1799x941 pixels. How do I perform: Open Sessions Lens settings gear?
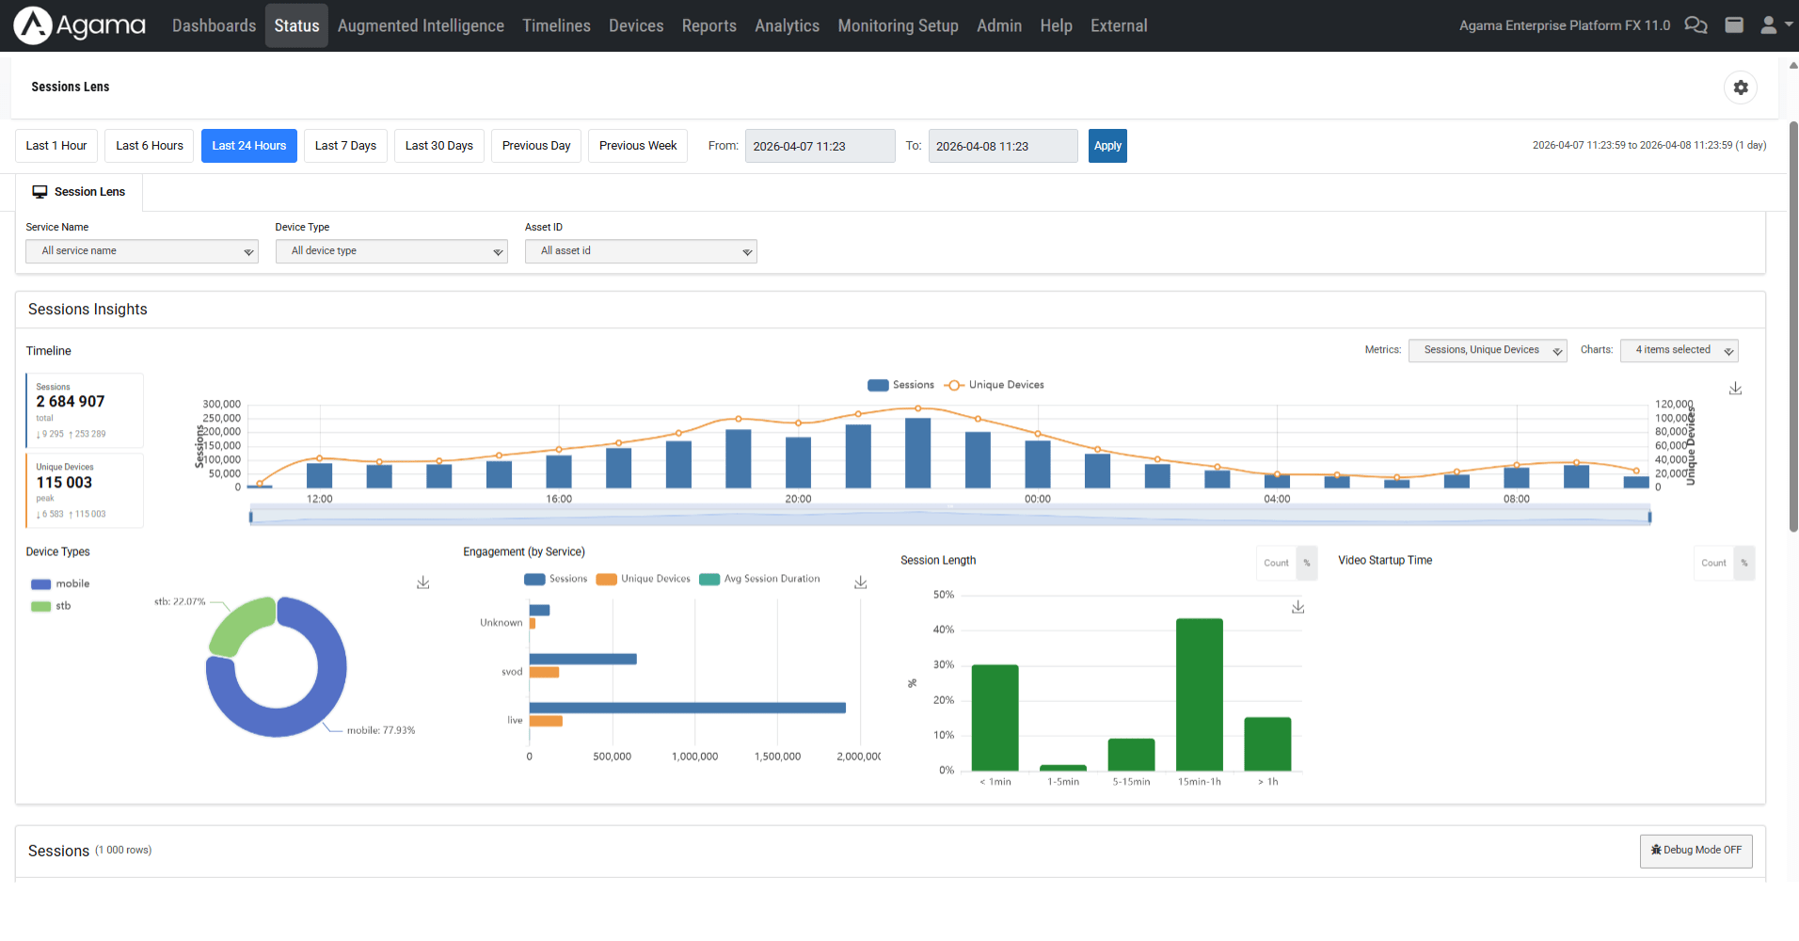pyautogui.click(x=1741, y=88)
